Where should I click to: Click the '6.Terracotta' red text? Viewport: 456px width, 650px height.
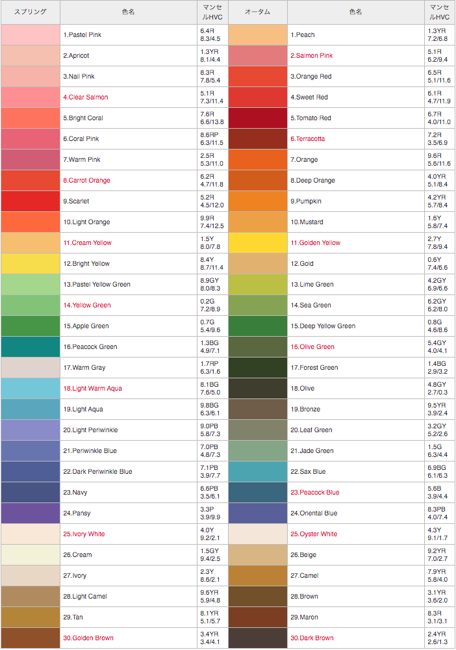[x=308, y=139]
